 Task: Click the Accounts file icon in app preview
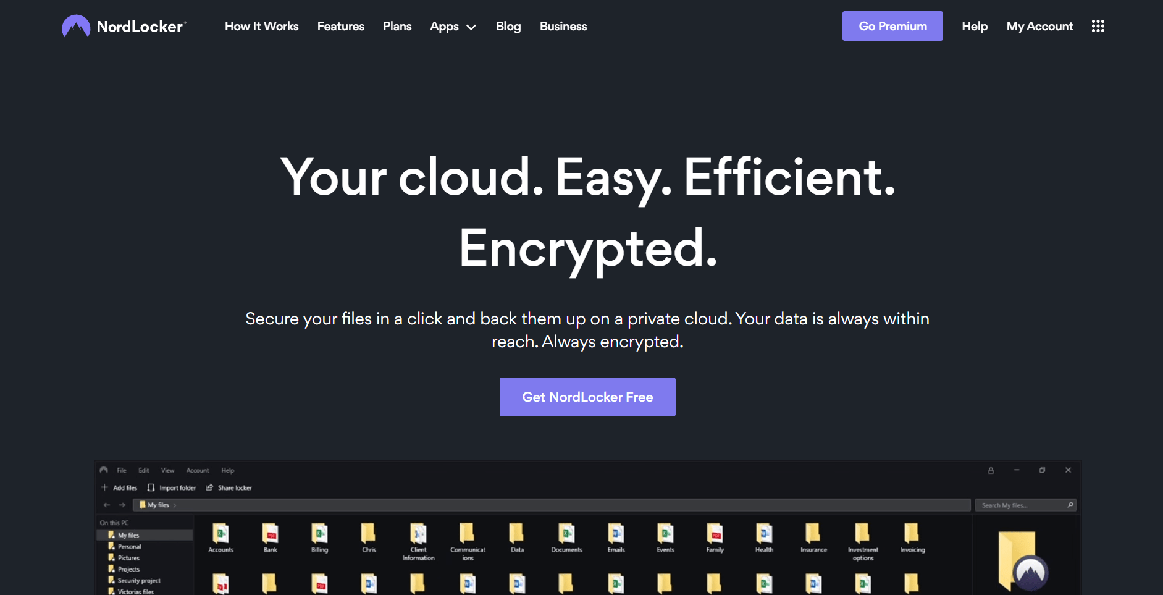pyautogui.click(x=220, y=533)
